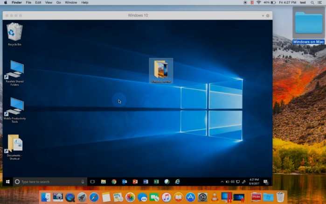Open Windows volume control in tray
Image resolution: width=326 pixels, height=204 pixels.
(233, 182)
